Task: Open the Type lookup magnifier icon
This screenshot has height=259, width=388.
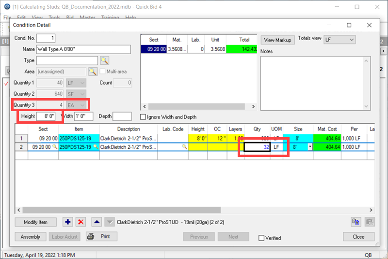Action: pos(104,60)
